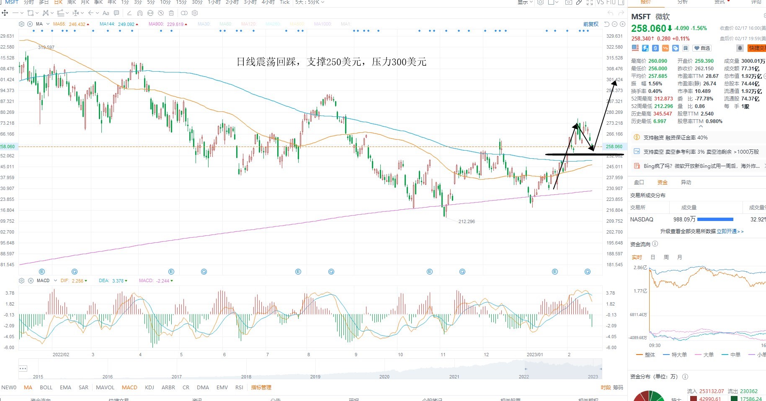
Task: Open the 分析 analysis tab
Action: pyautogui.click(x=683, y=2)
